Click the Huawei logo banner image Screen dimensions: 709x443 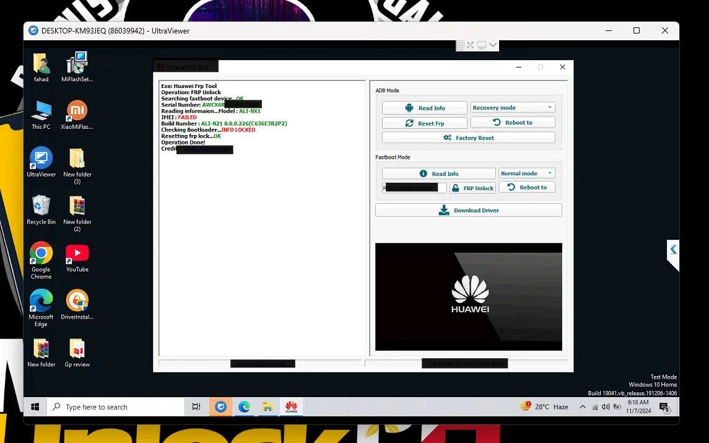click(x=469, y=296)
